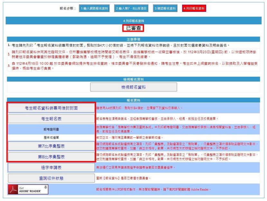This screenshot has width=267, height=201.
Task: Open 第7比序彙整表
Action: pos(51,146)
